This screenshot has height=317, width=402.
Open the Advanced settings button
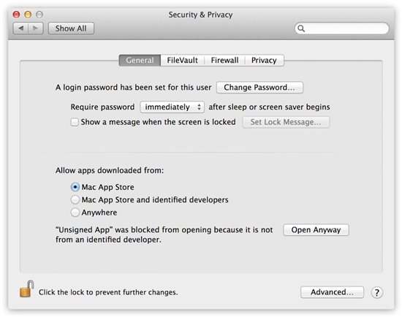tap(332, 292)
